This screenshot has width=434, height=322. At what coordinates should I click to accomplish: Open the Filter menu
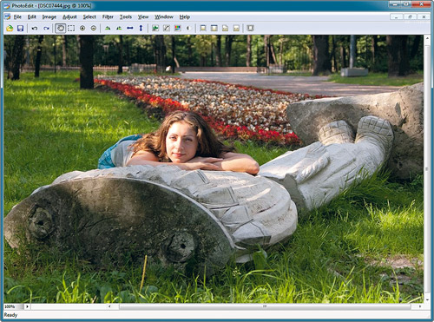(x=108, y=16)
